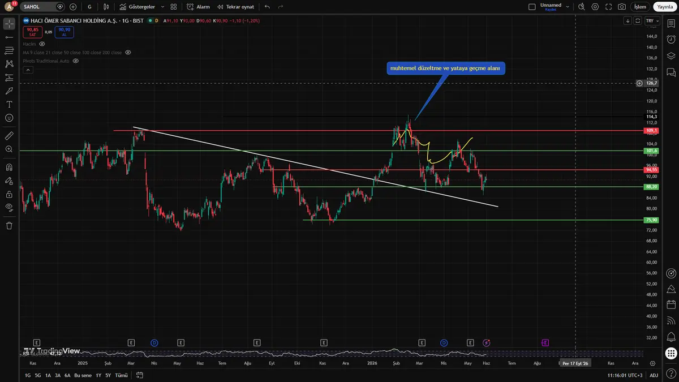Remove drawings with the trash icon
679x382 pixels.
point(9,225)
